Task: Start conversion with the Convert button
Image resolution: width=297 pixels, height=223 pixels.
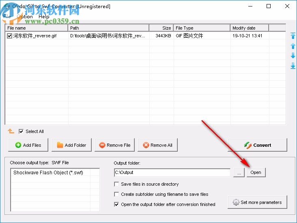Action: 257,145
